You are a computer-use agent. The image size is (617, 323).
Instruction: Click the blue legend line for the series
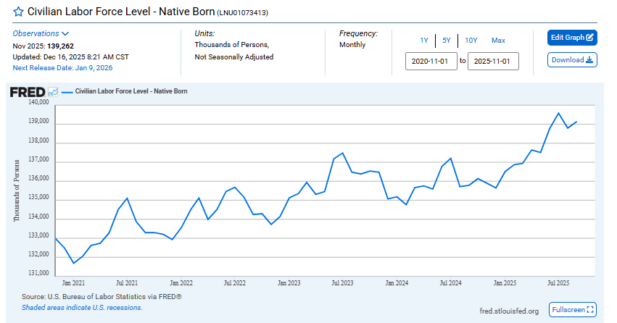(x=67, y=92)
